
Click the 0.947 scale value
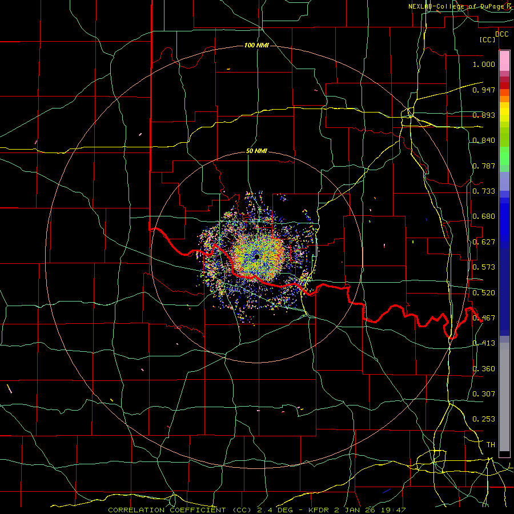click(484, 90)
